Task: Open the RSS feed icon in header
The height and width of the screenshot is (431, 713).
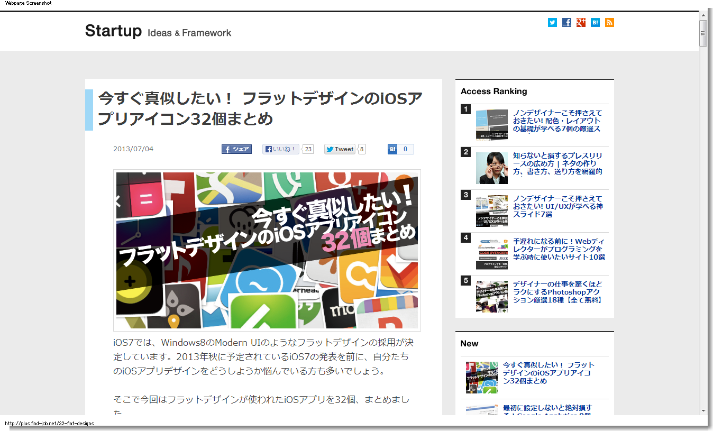Action: (609, 22)
